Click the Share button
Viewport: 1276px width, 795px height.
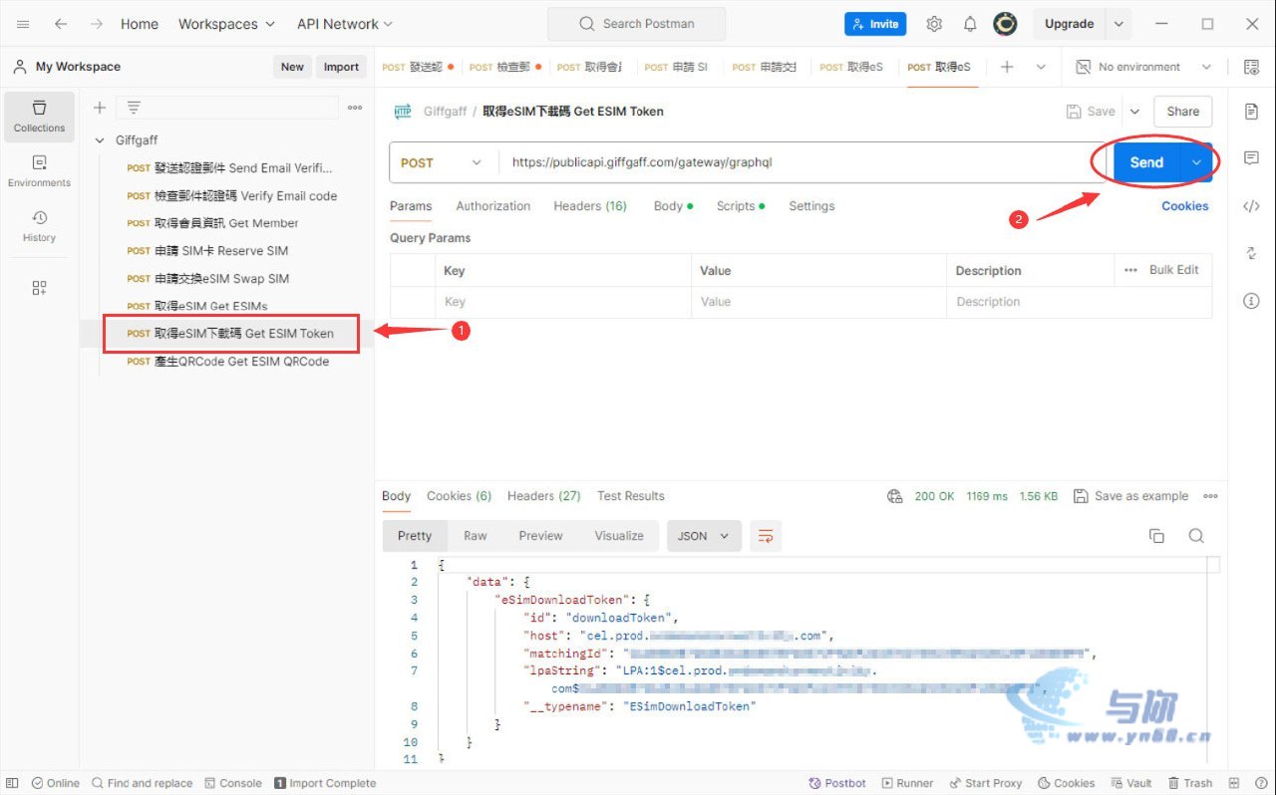pyautogui.click(x=1183, y=112)
